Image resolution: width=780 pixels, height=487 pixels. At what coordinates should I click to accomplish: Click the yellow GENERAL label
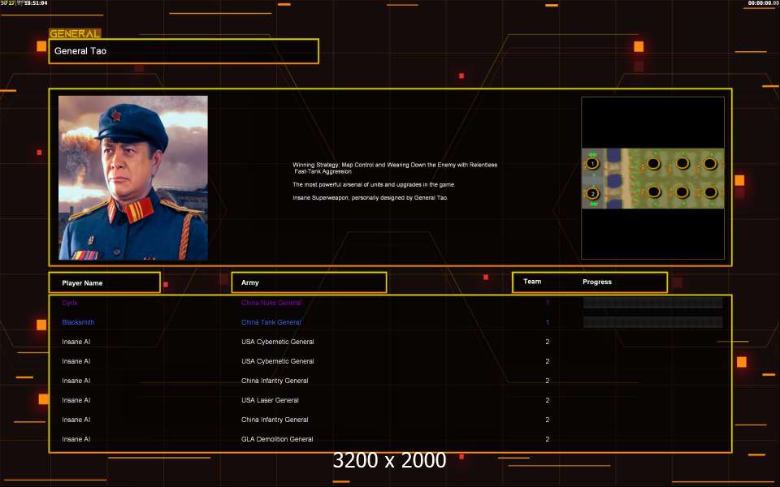click(75, 33)
